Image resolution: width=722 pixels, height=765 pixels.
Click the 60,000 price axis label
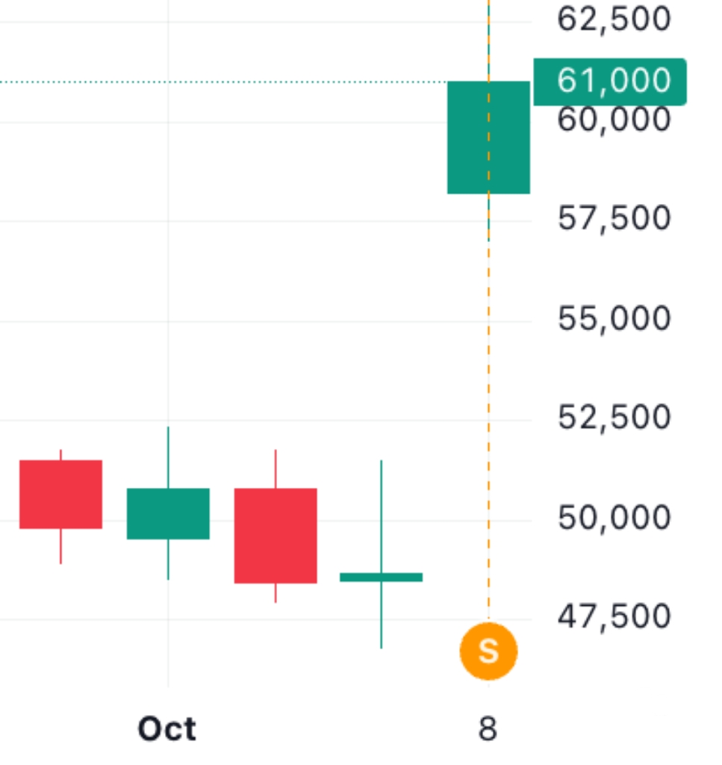[x=614, y=120]
